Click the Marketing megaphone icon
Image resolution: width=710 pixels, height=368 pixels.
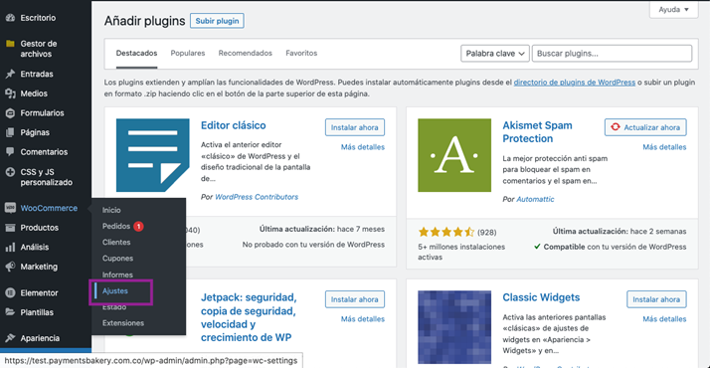point(10,267)
